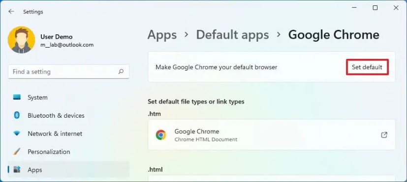Screen dimensions: 407x182
Task: Open System settings section
Action: [x=69, y=97]
